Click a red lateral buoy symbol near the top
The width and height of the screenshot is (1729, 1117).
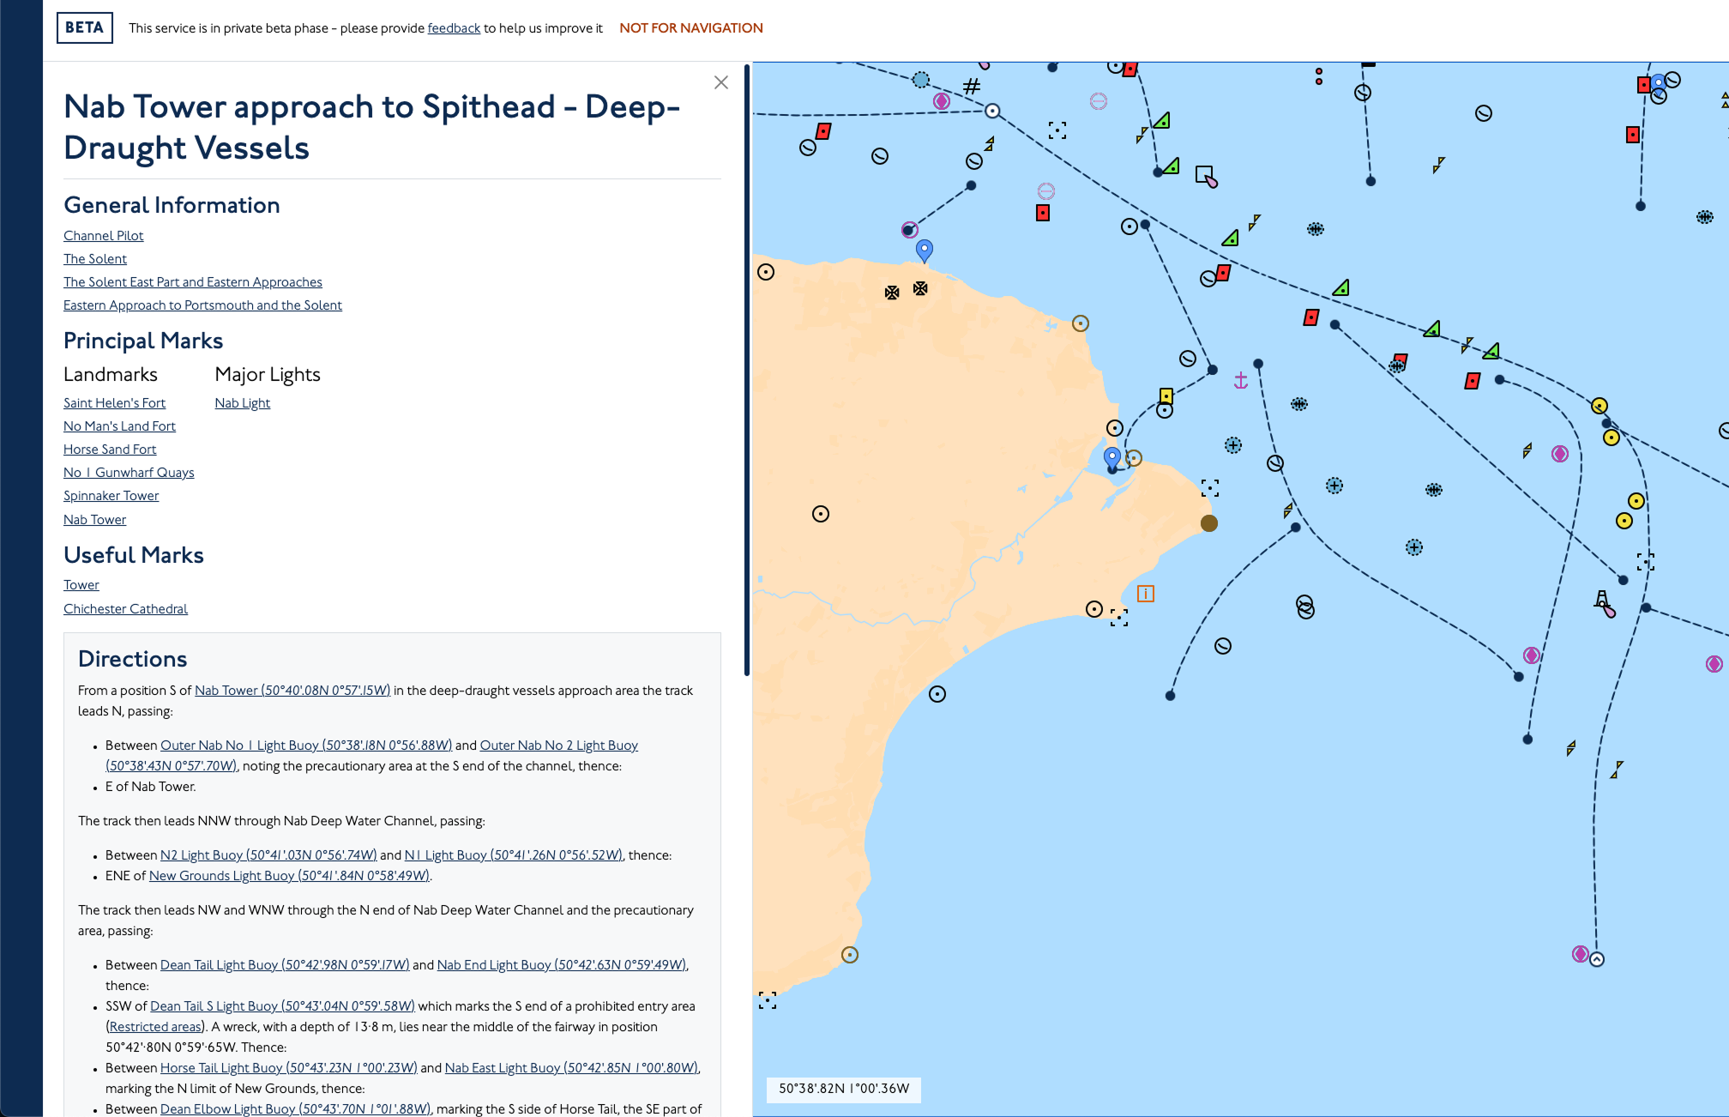(1130, 68)
